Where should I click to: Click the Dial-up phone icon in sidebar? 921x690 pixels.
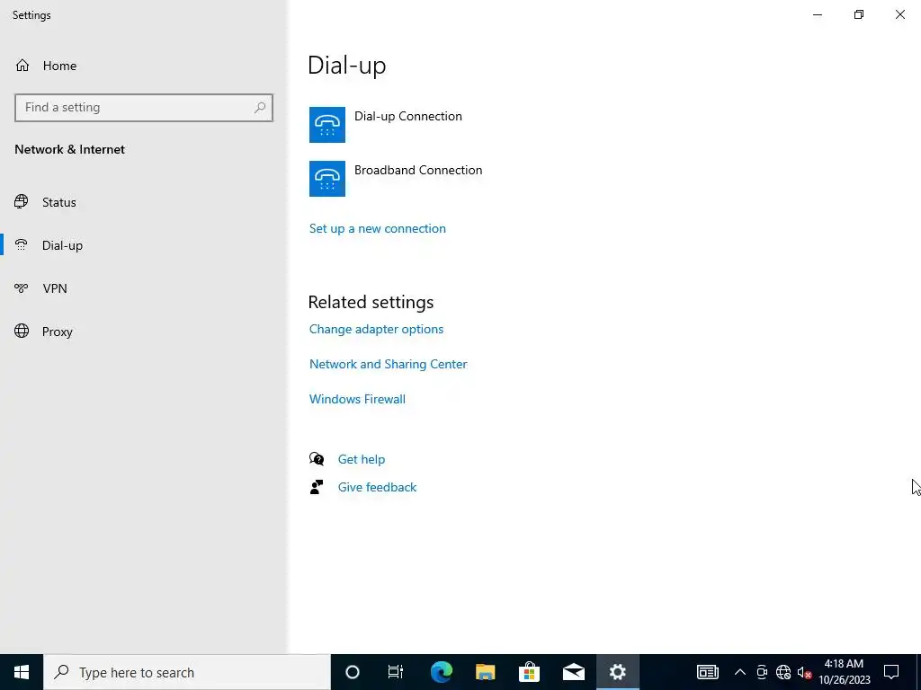(x=22, y=244)
